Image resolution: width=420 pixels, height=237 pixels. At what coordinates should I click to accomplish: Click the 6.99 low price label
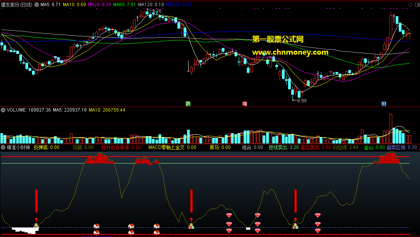302,101
